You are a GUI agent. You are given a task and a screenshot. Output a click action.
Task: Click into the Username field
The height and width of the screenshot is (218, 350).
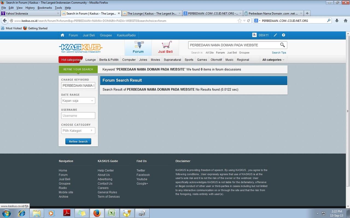78,116
